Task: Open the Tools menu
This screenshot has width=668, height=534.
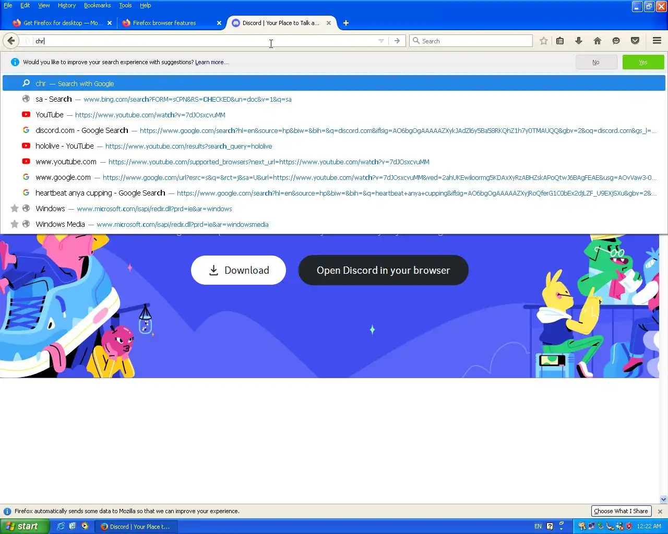Action: (125, 5)
